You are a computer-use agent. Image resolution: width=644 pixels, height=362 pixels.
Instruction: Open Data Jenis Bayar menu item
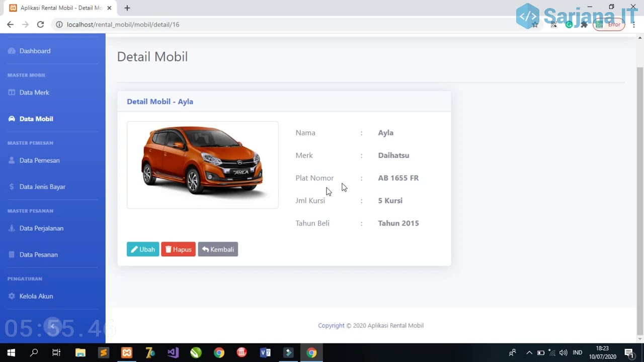tap(37, 187)
